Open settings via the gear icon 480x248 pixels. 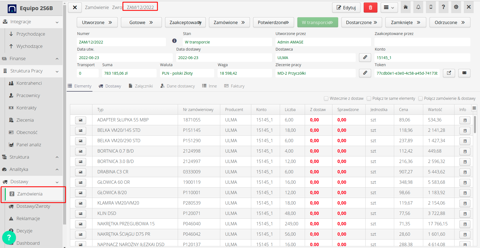(456, 7)
